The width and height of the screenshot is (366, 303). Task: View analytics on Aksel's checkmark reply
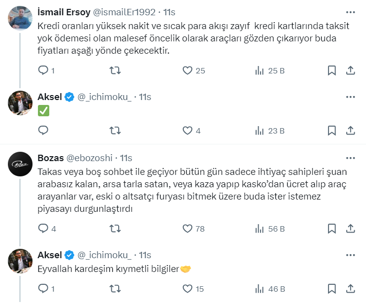(260, 131)
